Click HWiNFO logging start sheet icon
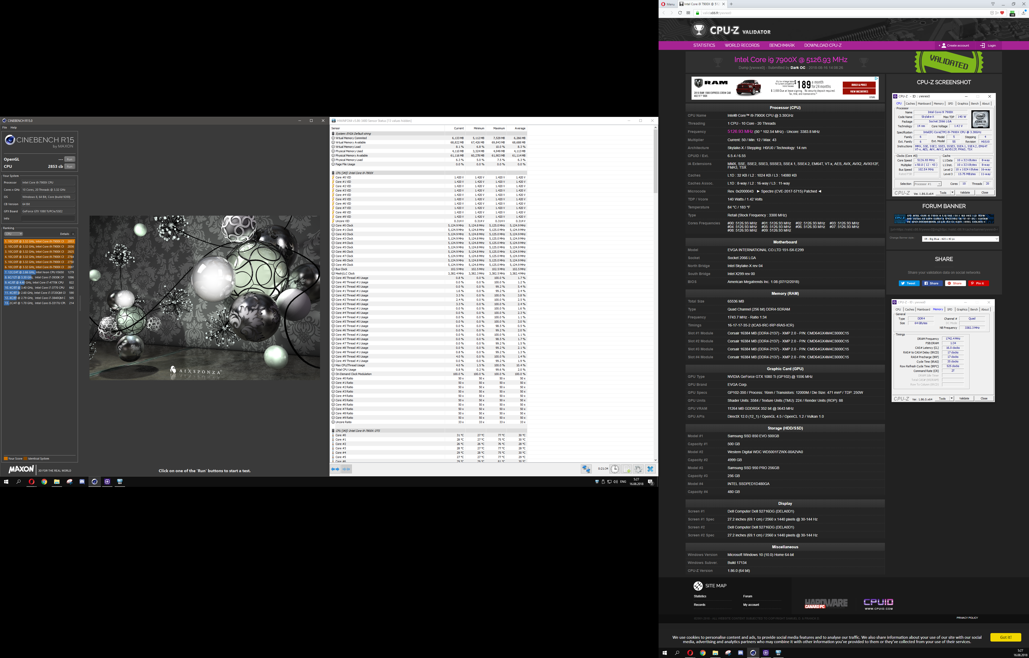 click(x=626, y=469)
